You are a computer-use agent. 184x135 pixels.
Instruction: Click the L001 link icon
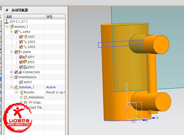(25, 37)
